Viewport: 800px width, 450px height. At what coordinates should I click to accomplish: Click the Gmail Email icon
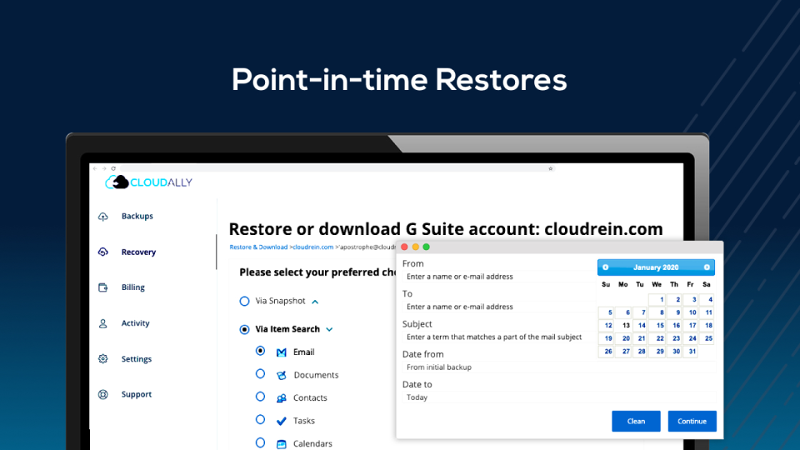click(281, 352)
